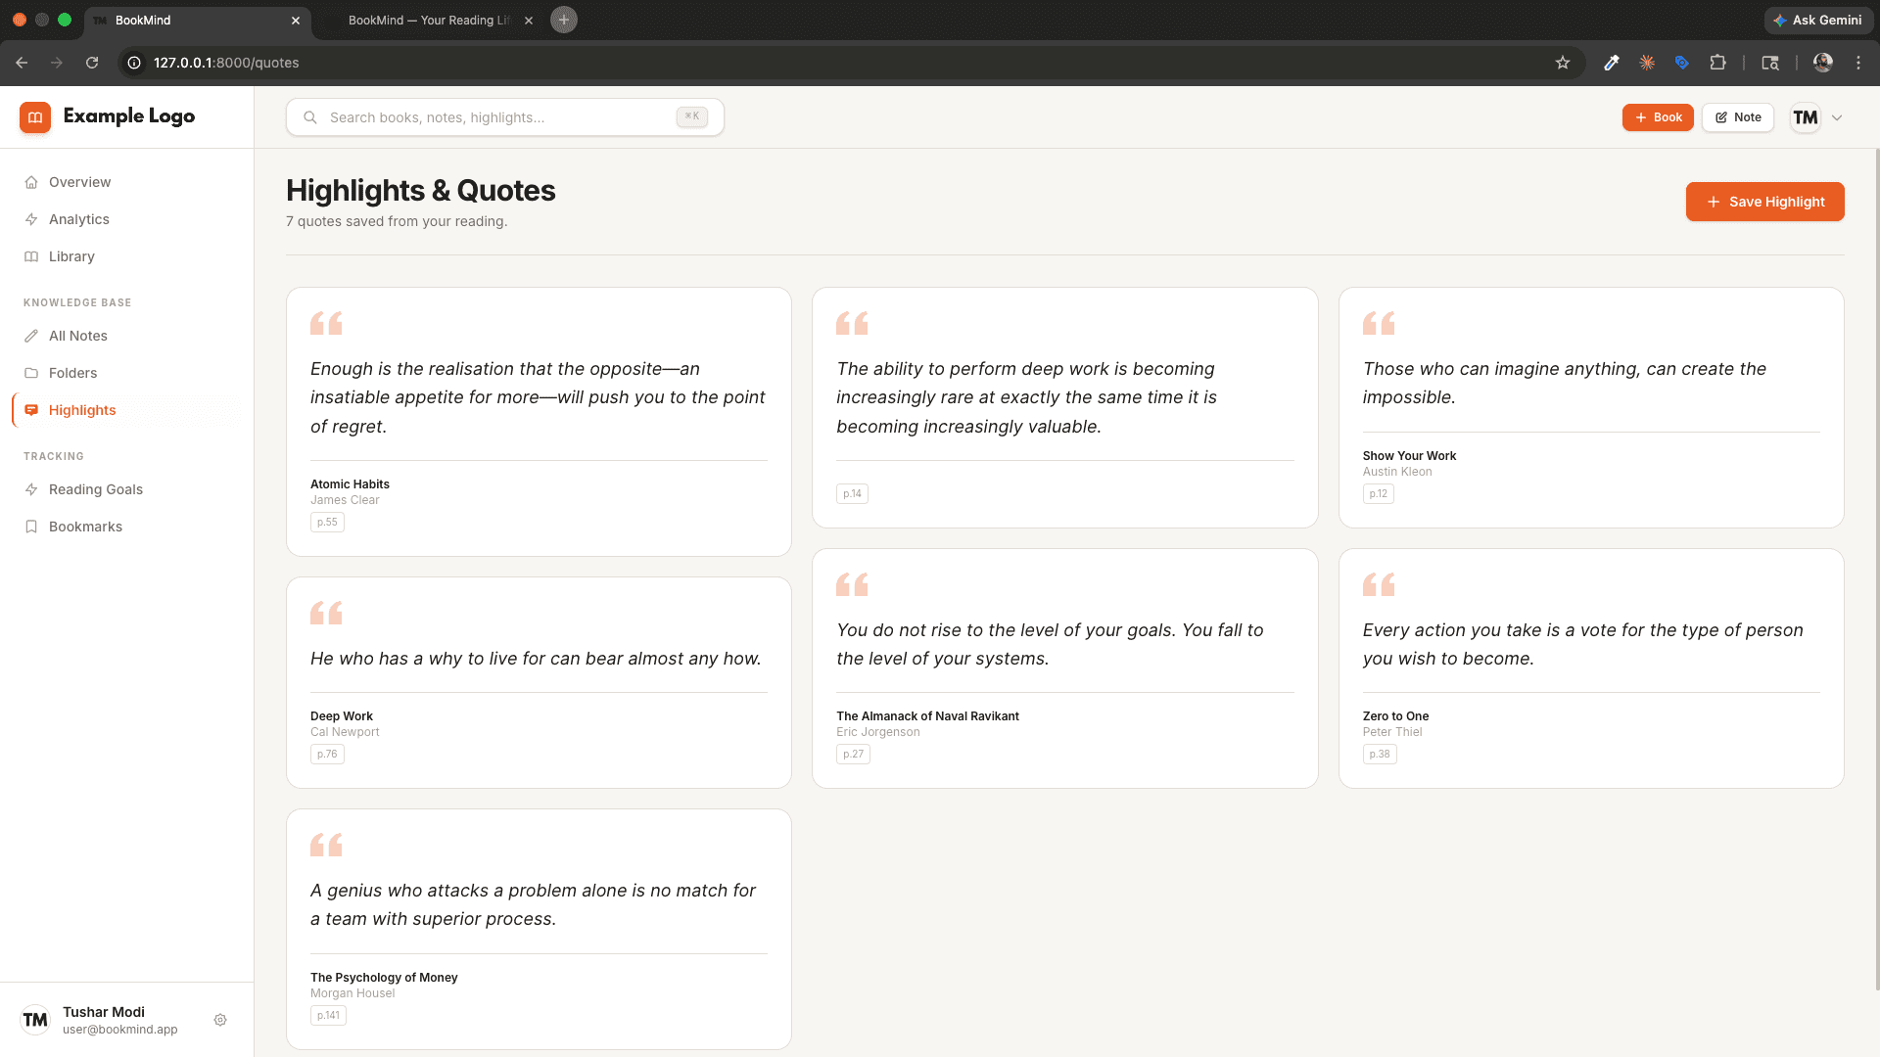Click the orange + Book button
Viewport: 1880px width, 1057px height.
(x=1658, y=117)
